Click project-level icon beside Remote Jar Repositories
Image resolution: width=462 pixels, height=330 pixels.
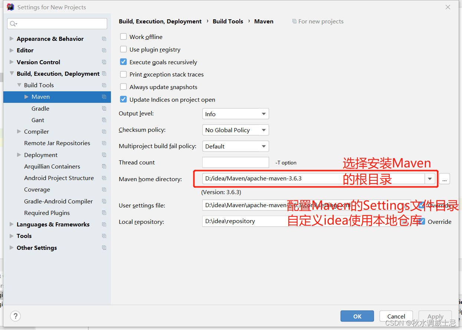pyautogui.click(x=104, y=143)
